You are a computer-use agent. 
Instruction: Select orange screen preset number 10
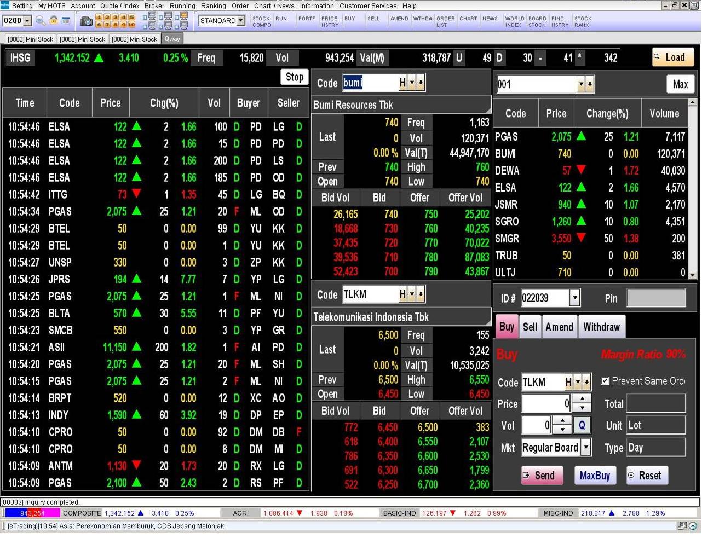(x=131, y=25)
